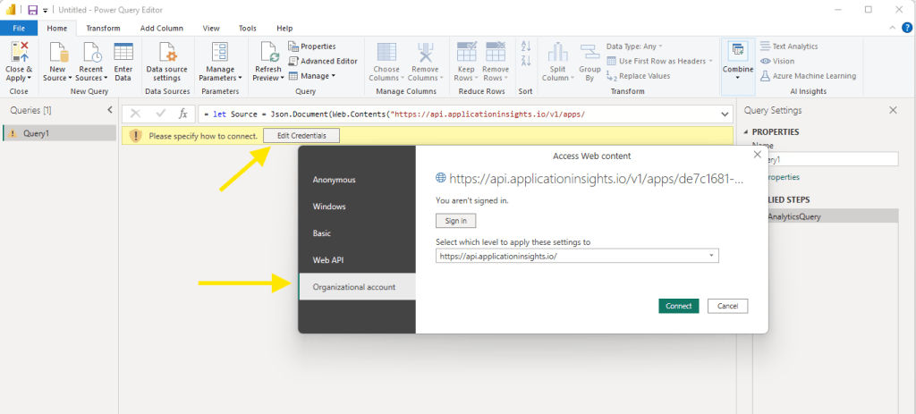The image size is (916, 414).
Task: Click the Enter Data icon
Action: pyautogui.click(x=123, y=52)
